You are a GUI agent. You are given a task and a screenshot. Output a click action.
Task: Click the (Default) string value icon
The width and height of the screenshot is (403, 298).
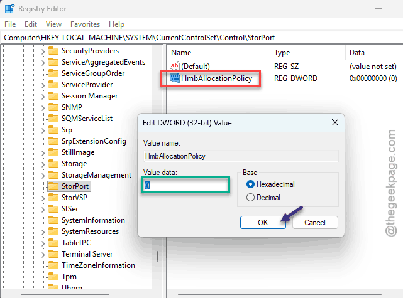tap(175, 66)
